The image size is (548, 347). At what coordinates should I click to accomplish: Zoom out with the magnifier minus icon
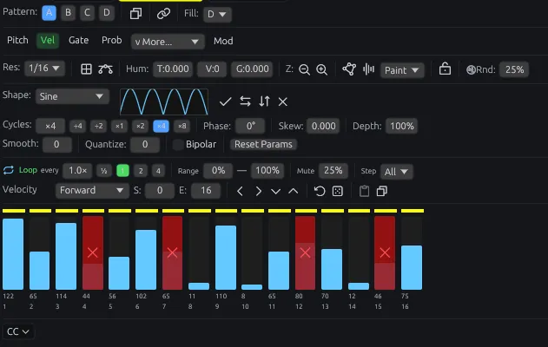(305, 69)
